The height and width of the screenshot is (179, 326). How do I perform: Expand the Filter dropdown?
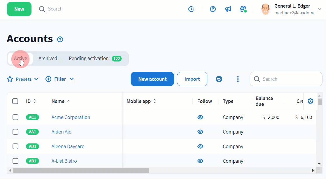60,79
